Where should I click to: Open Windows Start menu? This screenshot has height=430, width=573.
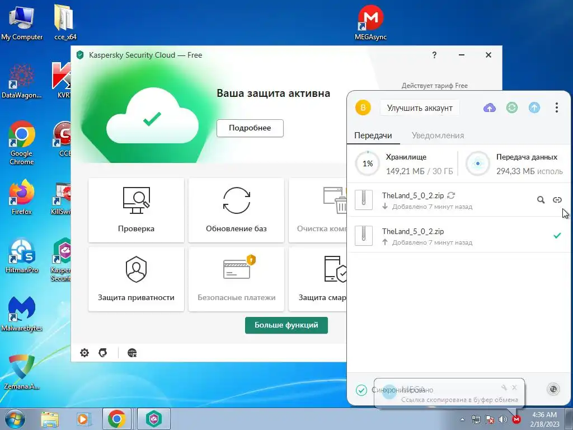(x=14, y=419)
